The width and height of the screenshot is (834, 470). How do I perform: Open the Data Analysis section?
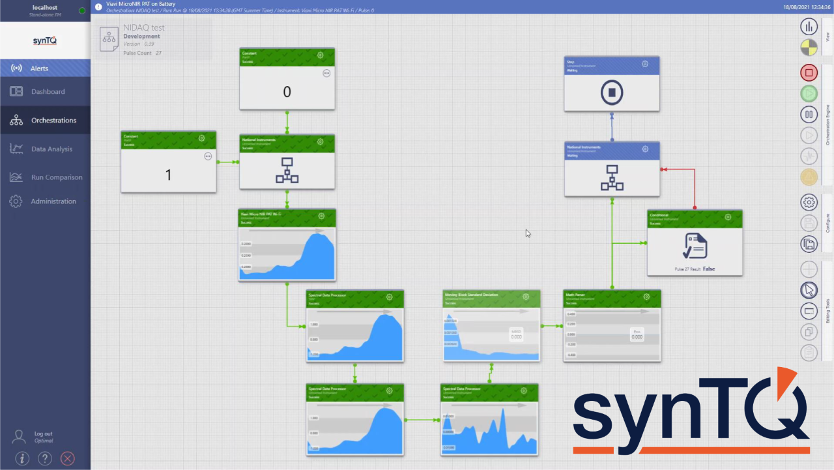pyautogui.click(x=51, y=149)
